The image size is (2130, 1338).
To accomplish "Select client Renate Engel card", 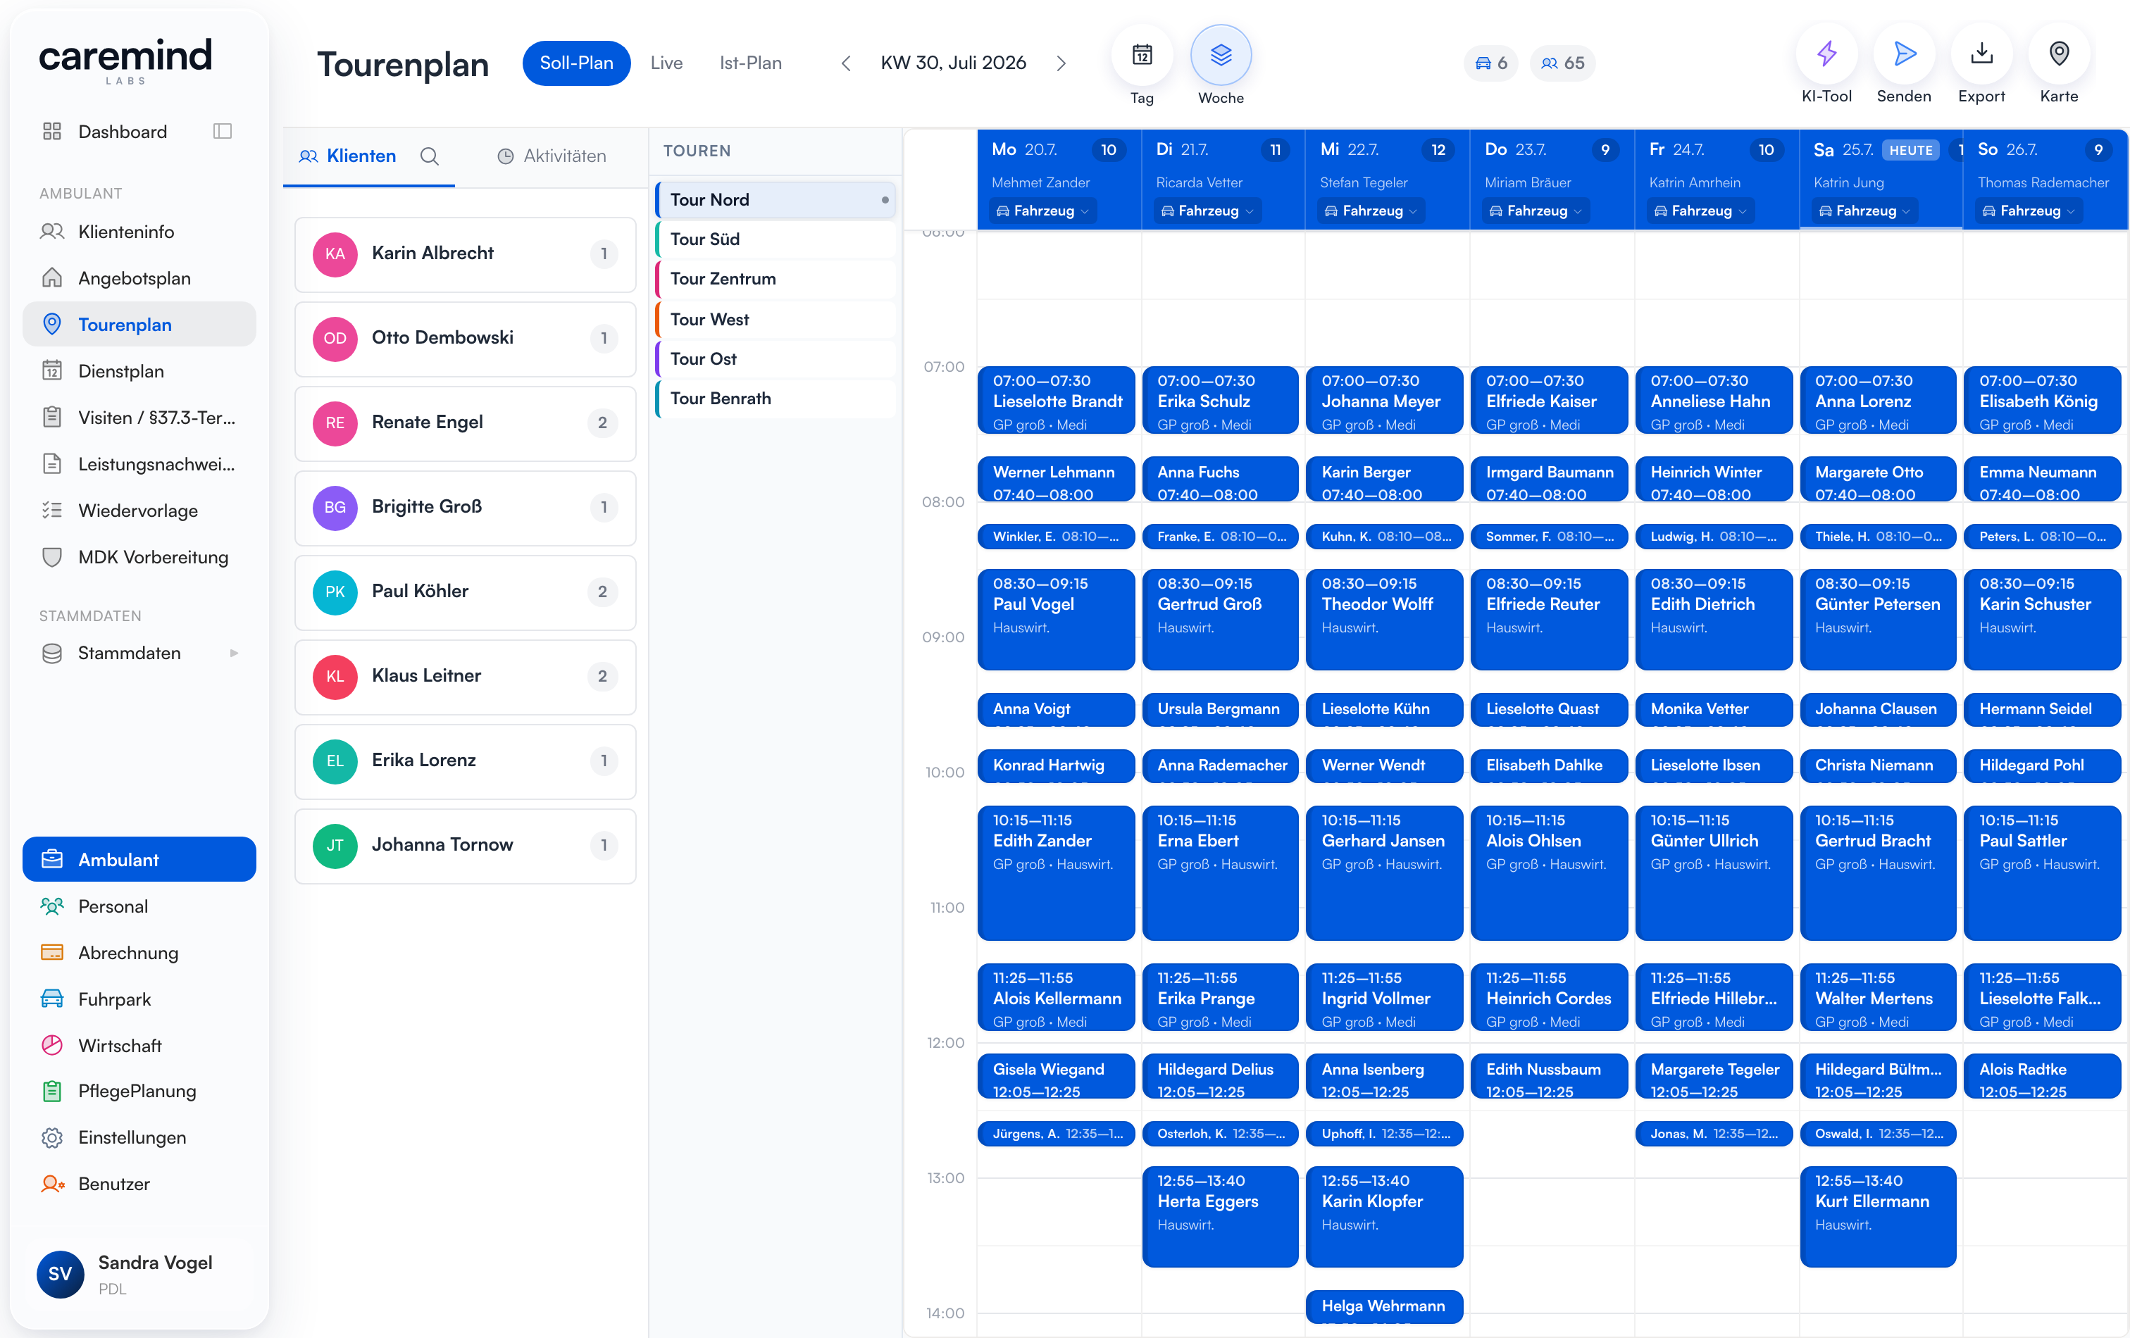I will click(466, 424).
